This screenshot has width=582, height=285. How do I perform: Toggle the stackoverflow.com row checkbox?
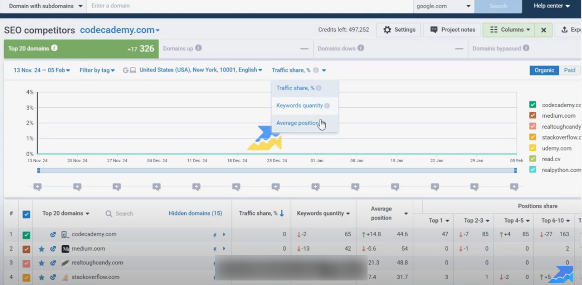tap(26, 277)
